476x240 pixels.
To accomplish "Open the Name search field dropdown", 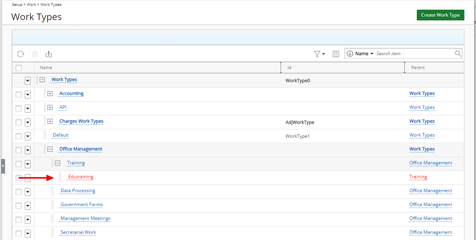I will tap(364, 54).
